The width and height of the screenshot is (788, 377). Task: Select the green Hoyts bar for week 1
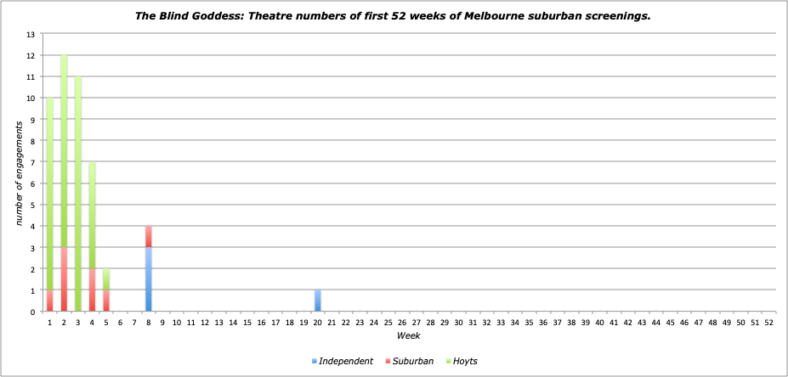[x=50, y=194]
